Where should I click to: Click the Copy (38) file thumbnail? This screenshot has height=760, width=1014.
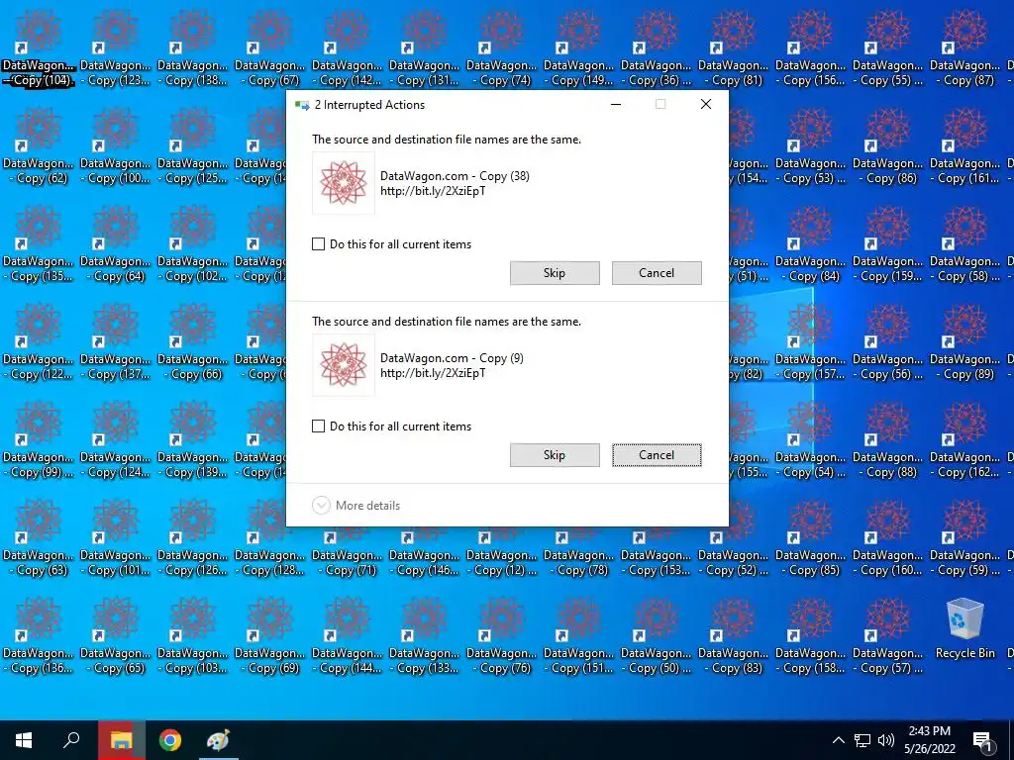[x=344, y=183]
